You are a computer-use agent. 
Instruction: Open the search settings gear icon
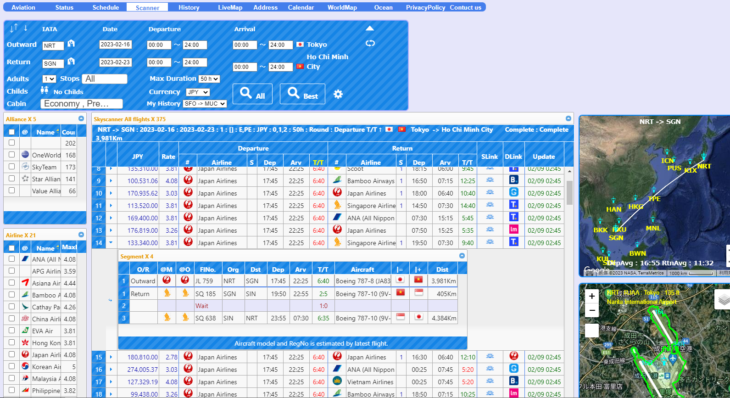click(x=338, y=95)
